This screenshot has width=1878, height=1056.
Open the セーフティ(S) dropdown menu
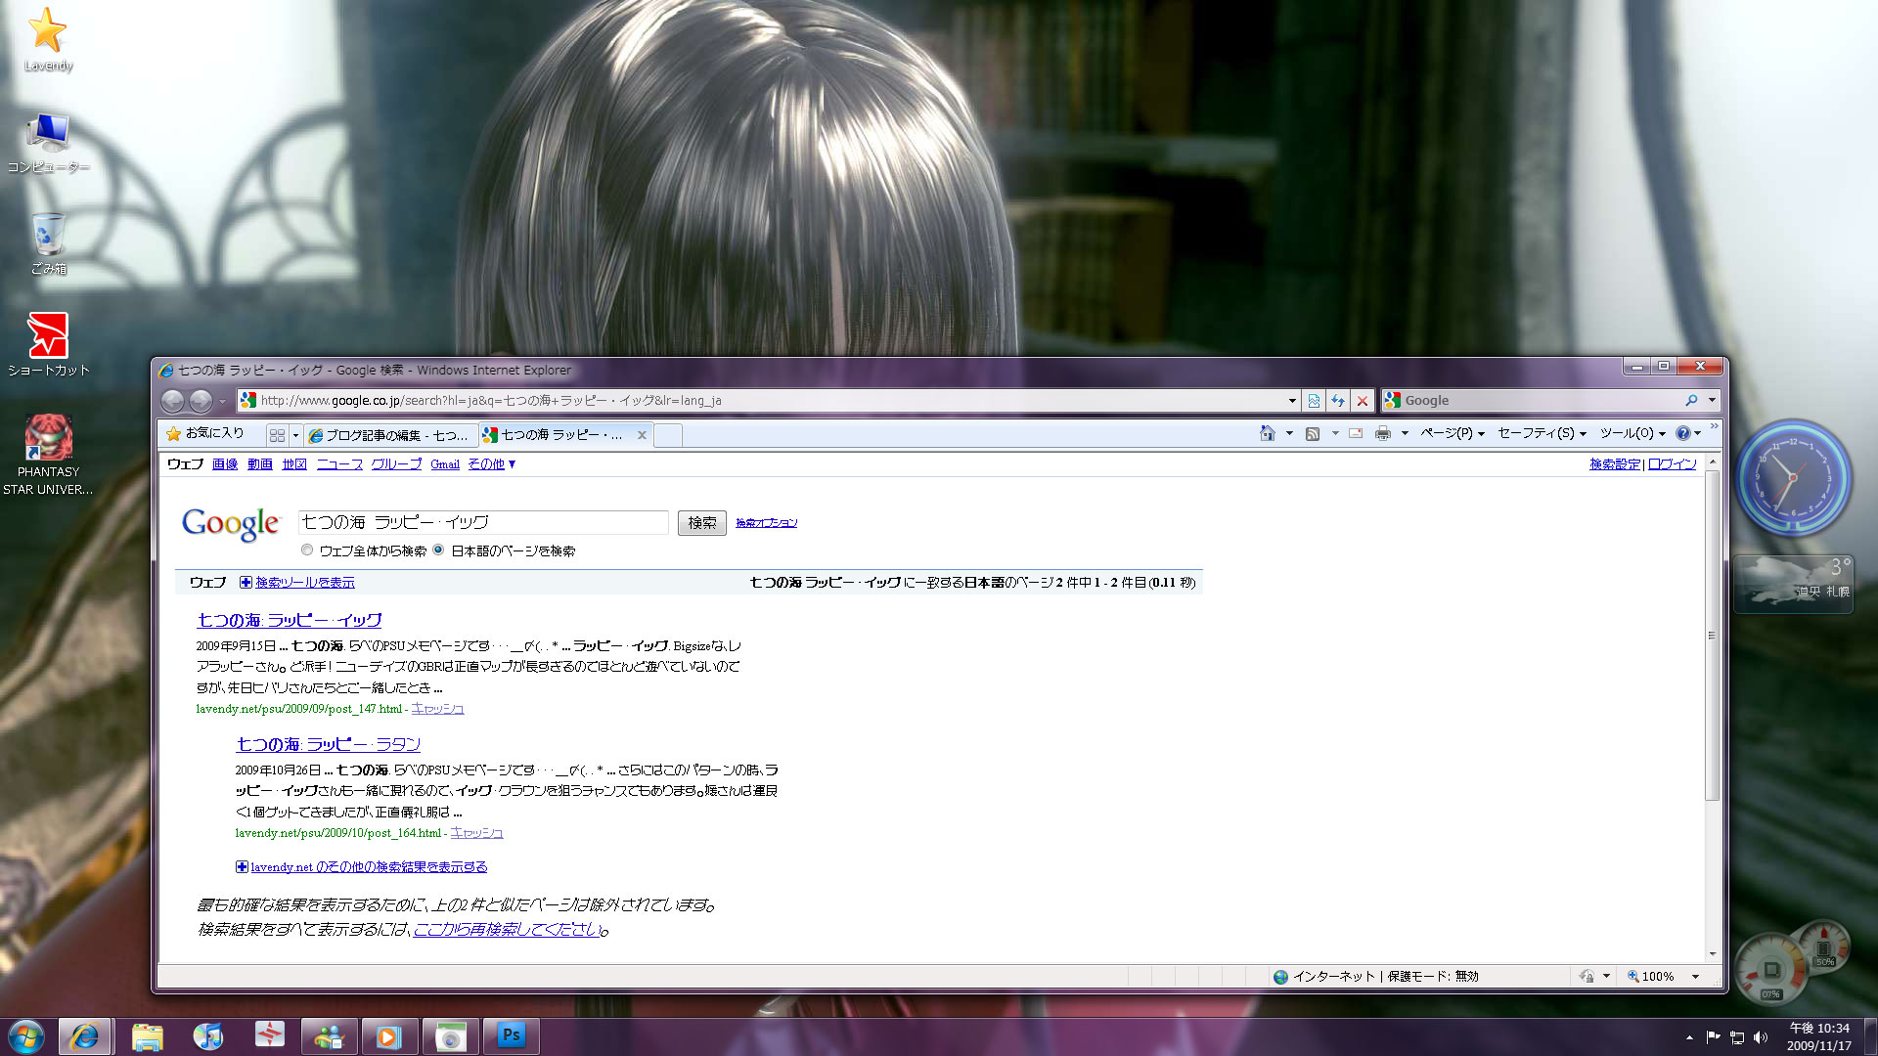pyautogui.click(x=1542, y=433)
